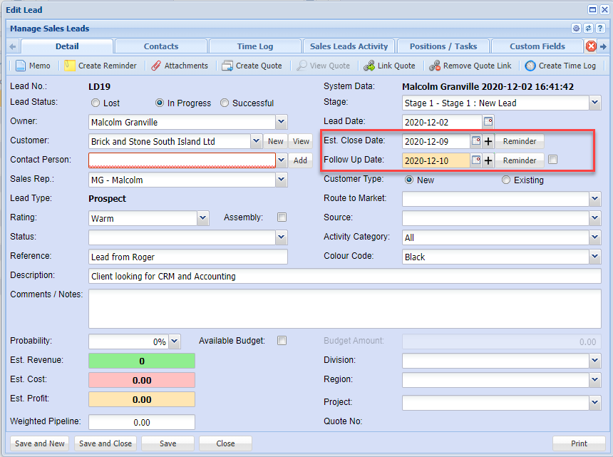The width and height of the screenshot is (613, 457).
Task: Tick the Available Budget checkbox
Action: click(282, 341)
